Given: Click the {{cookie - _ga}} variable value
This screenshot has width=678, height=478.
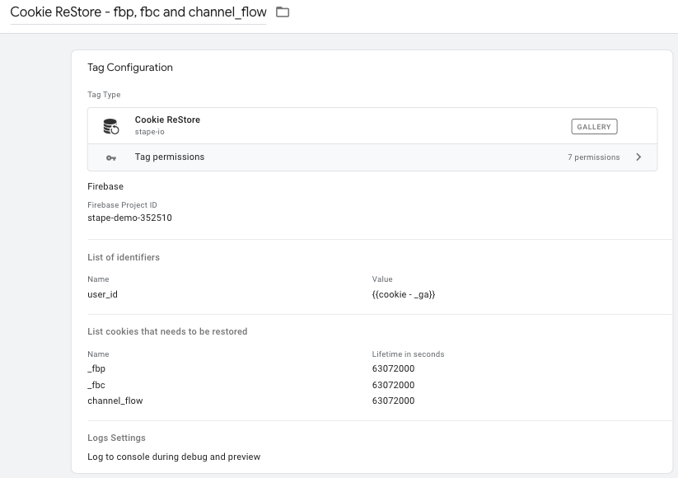Looking at the screenshot, I should (404, 294).
